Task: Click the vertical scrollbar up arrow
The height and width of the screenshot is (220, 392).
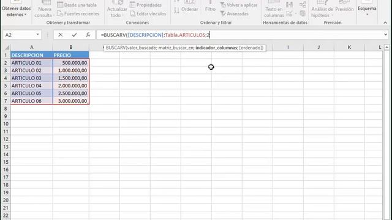Action: 386,47
